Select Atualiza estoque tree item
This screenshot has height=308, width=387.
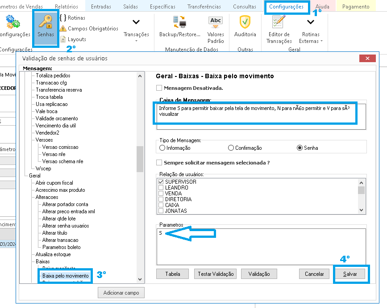pyautogui.click(x=53, y=254)
